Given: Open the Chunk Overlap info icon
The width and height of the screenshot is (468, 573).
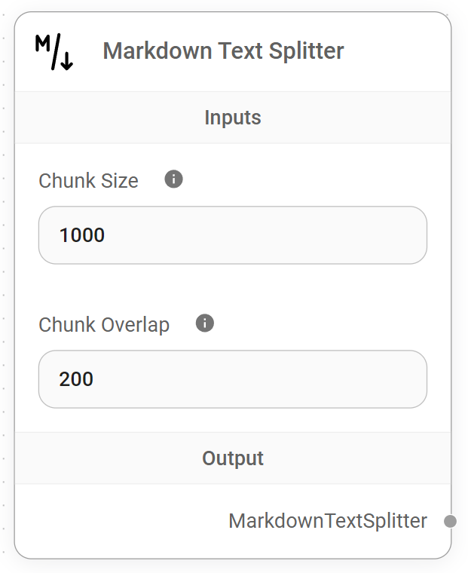Looking at the screenshot, I should [x=205, y=323].
